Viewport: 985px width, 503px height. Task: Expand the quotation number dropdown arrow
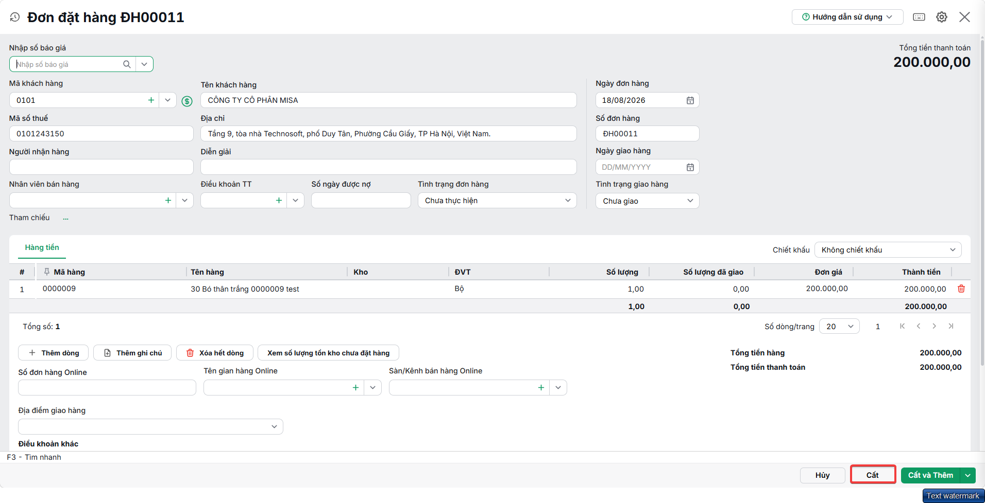click(x=144, y=64)
